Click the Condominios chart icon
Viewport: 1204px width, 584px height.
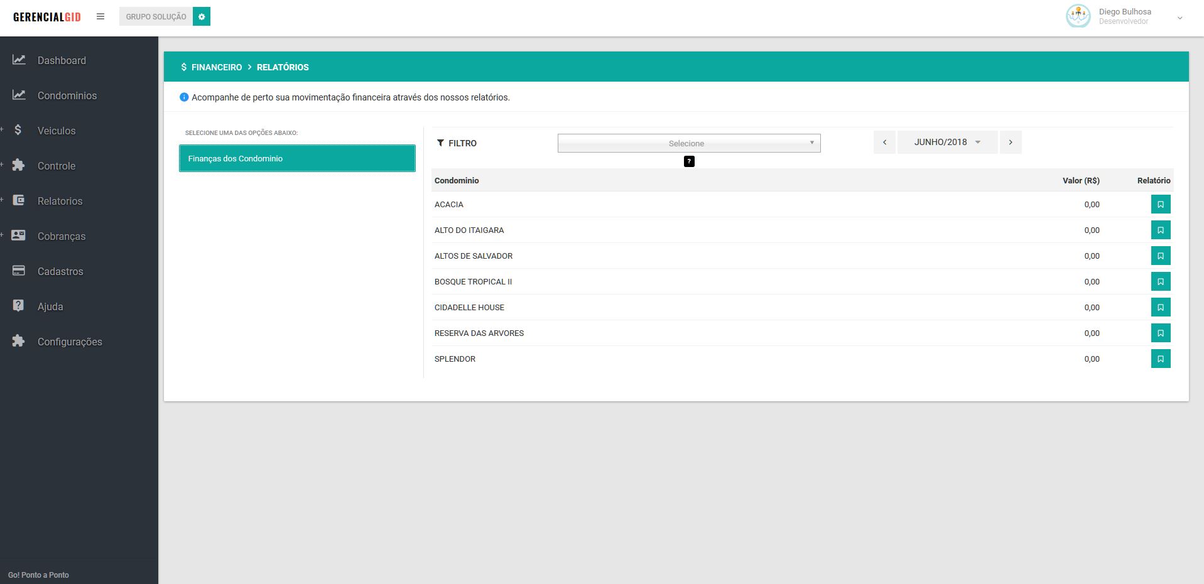[x=19, y=95]
